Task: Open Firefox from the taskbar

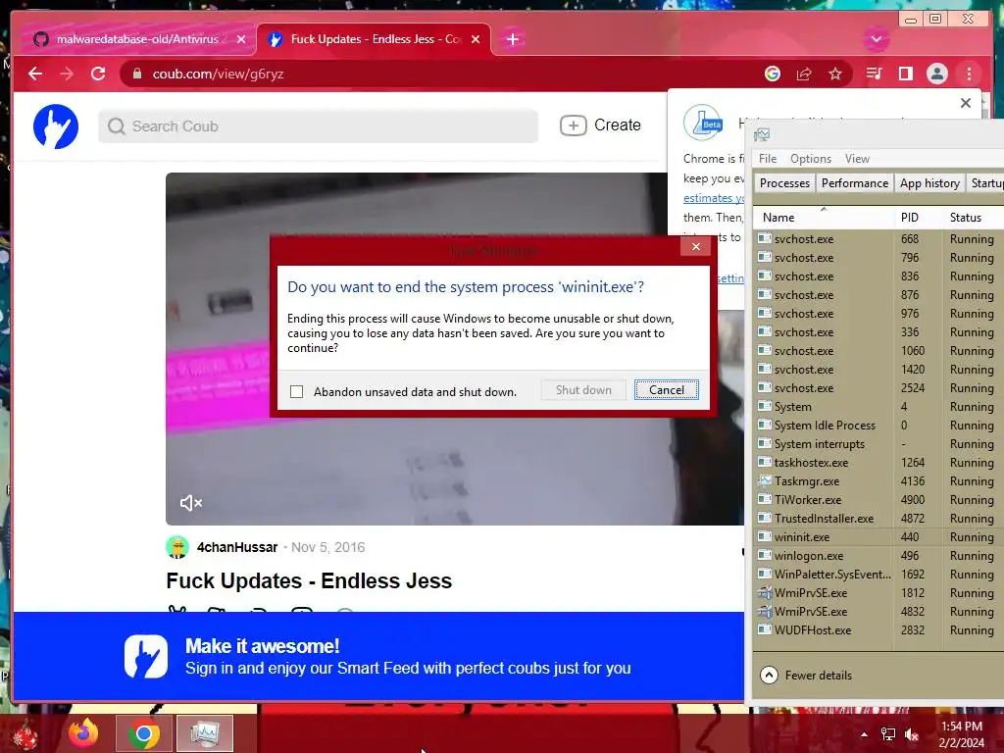Action: coord(84,733)
